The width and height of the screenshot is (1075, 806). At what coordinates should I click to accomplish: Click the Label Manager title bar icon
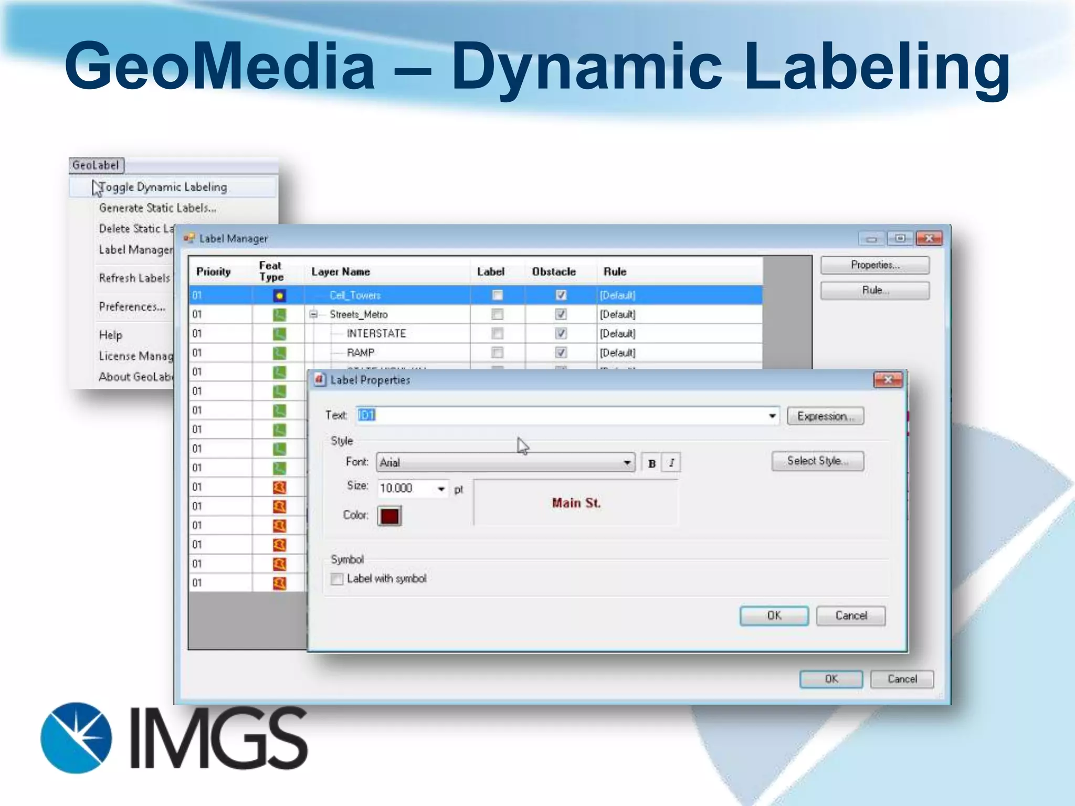coord(189,238)
